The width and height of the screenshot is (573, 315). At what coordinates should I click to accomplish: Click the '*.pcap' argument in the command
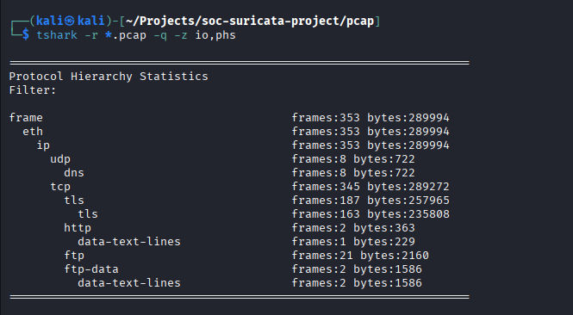point(126,35)
